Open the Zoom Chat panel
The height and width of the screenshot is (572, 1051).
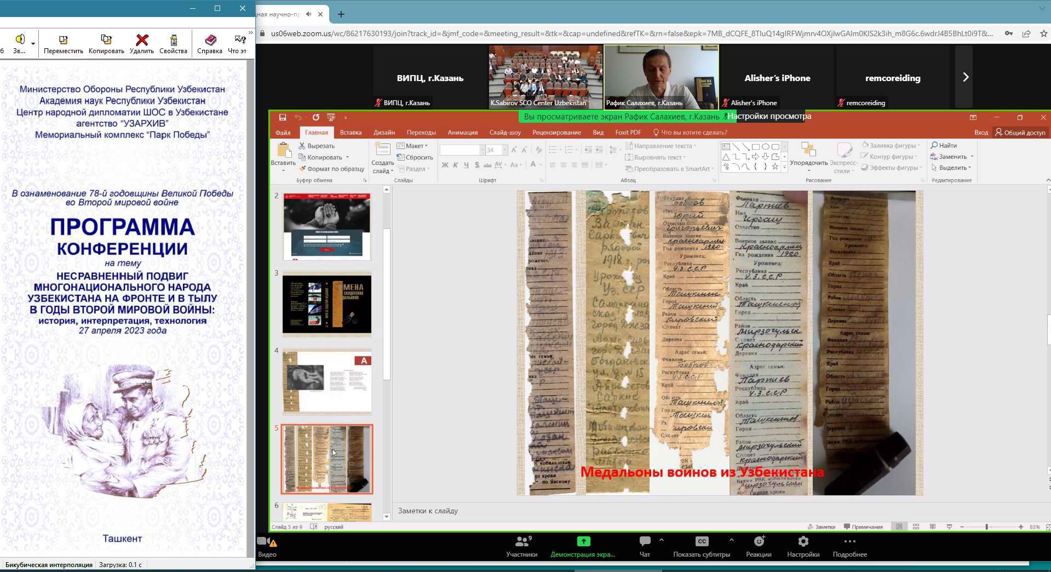tap(645, 542)
